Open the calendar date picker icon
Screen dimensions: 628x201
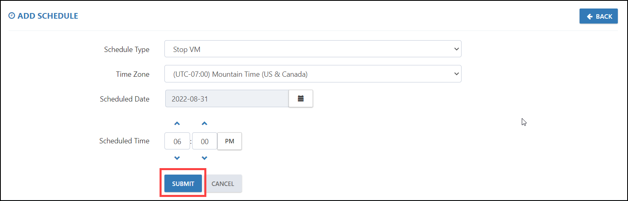point(301,99)
